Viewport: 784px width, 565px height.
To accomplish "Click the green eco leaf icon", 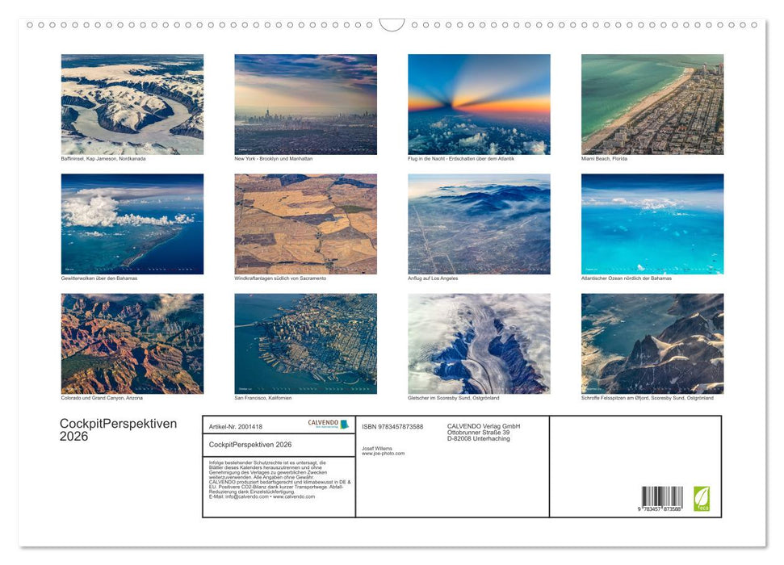I will pos(702,497).
